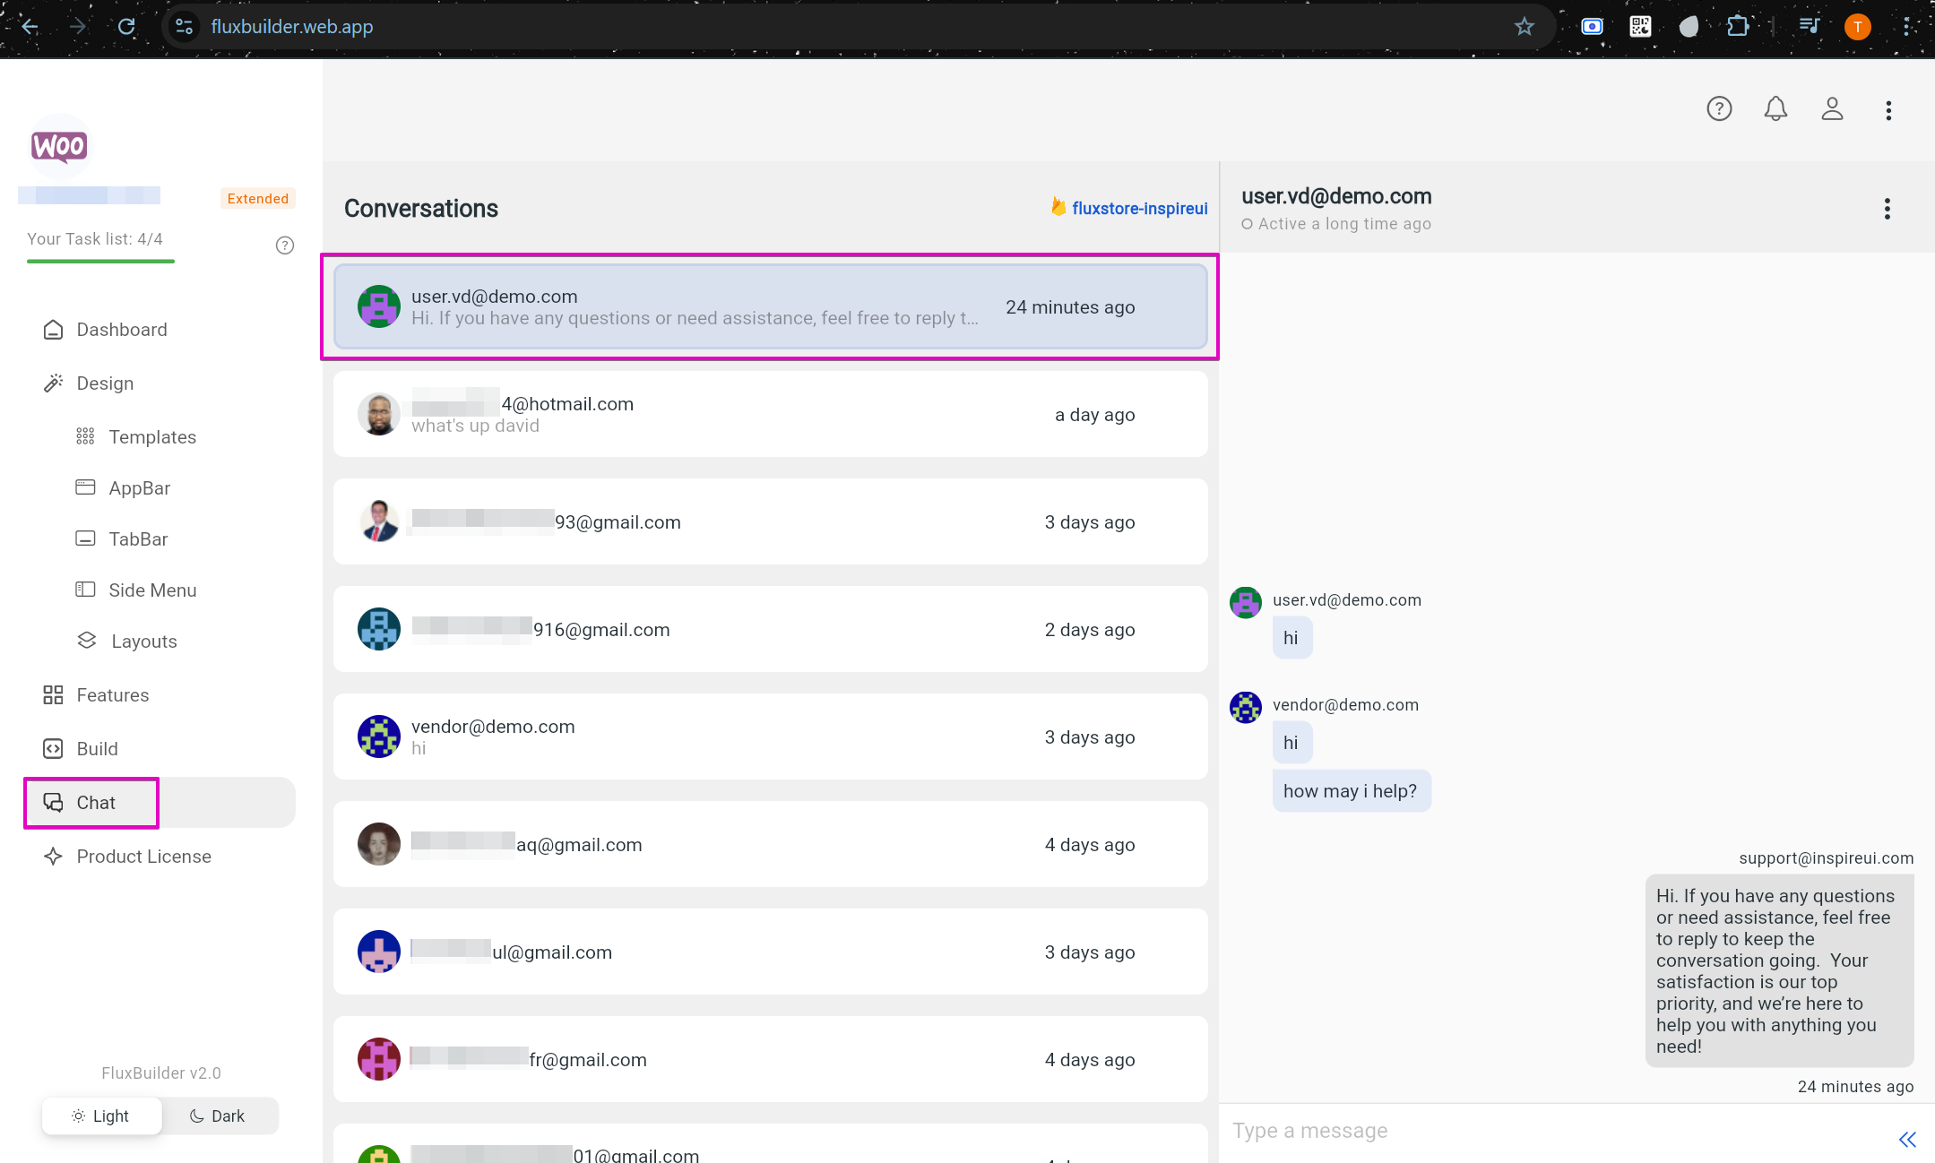Open the Extended plan badge
Image resolution: width=1935 pixels, height=1163 pixels.
[257, 199]
